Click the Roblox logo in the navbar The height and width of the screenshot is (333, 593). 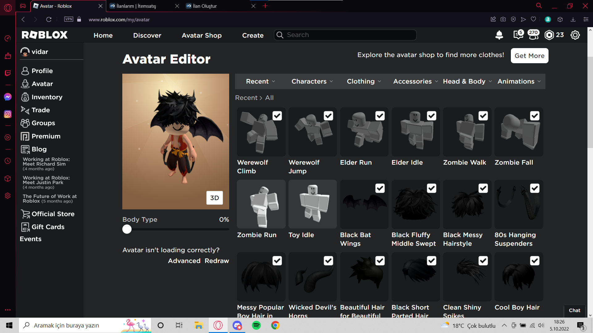(x=44, y=35)
